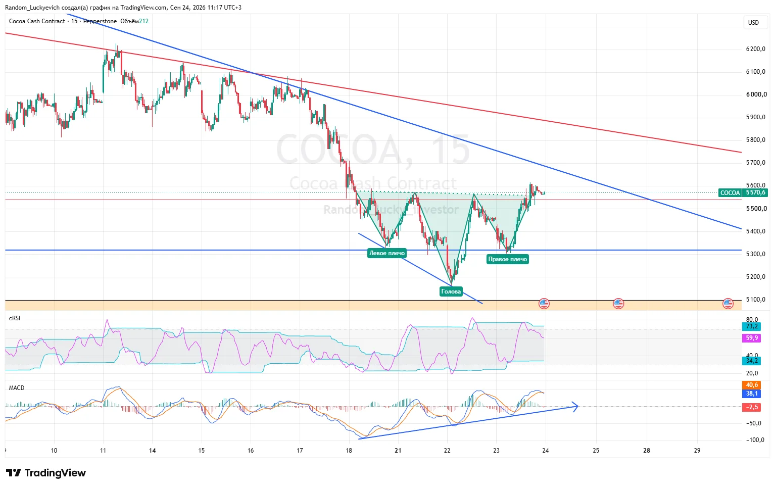Click the cRSI value 73,2

click(752, 326)
